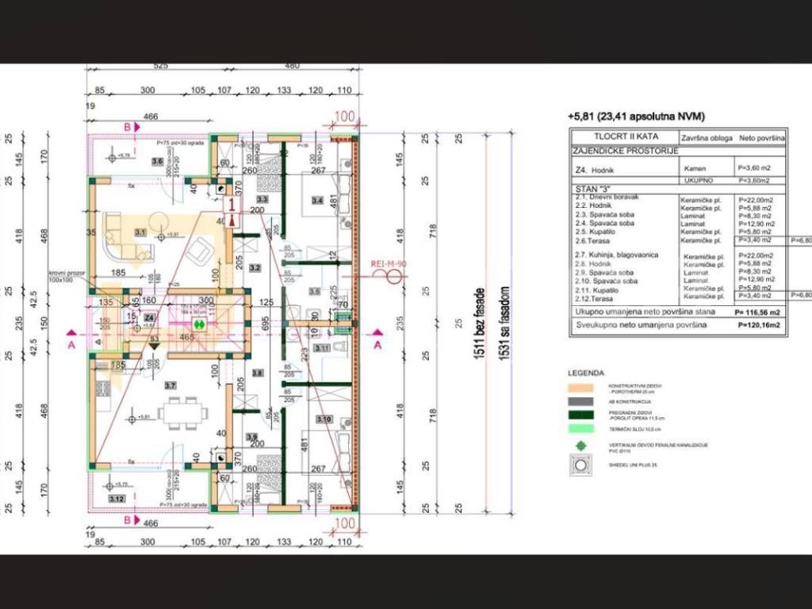Select the light green thermal layer swatch

point(584,429)
